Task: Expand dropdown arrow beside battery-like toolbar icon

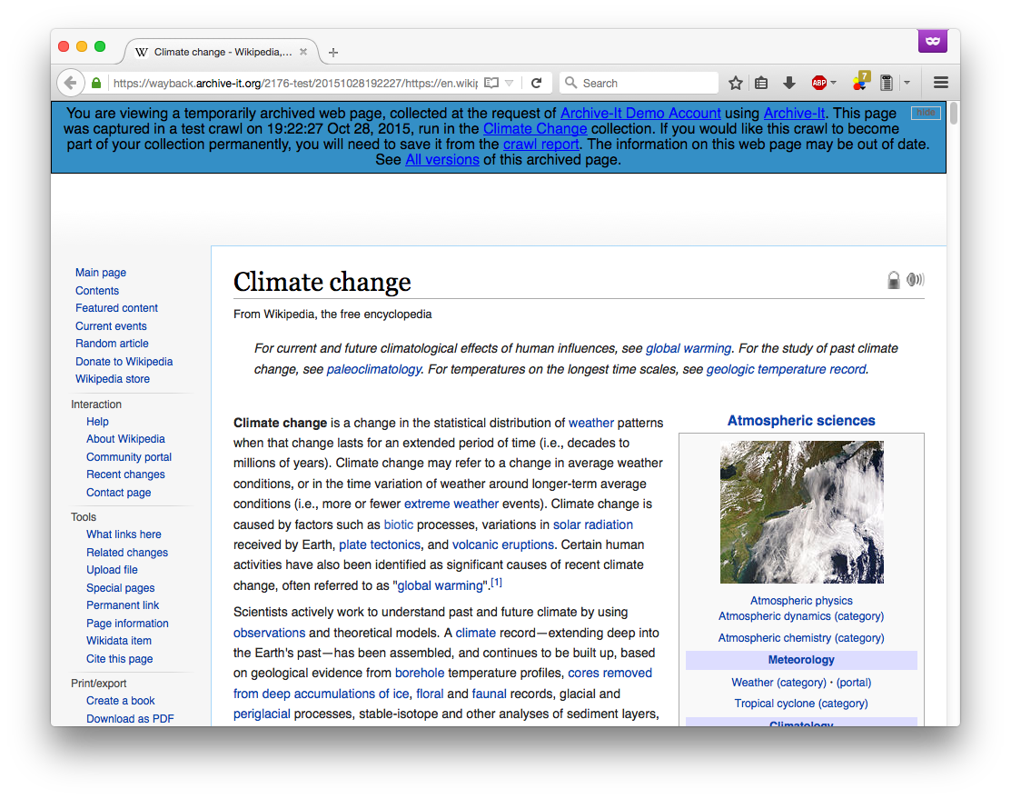Action: click(x=907, y=83)
